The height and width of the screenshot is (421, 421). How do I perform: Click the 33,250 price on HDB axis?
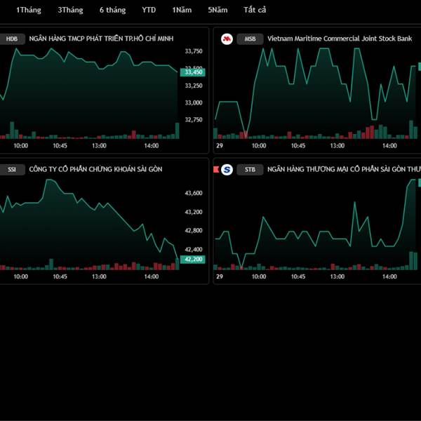(194, 86)
